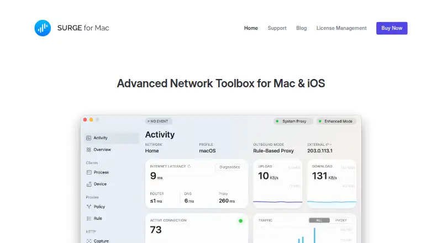Click the yellow minimize window dot

(91, 120)
